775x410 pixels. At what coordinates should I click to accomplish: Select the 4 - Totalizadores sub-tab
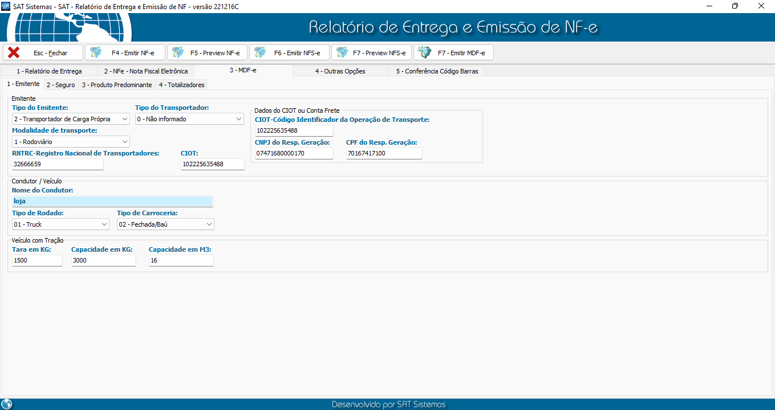click(x=181, y=85)
